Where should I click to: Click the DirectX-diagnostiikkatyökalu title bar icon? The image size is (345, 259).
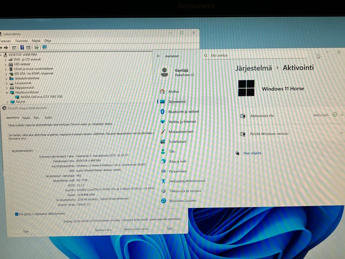pyautogui.click(x=4, y=108)
